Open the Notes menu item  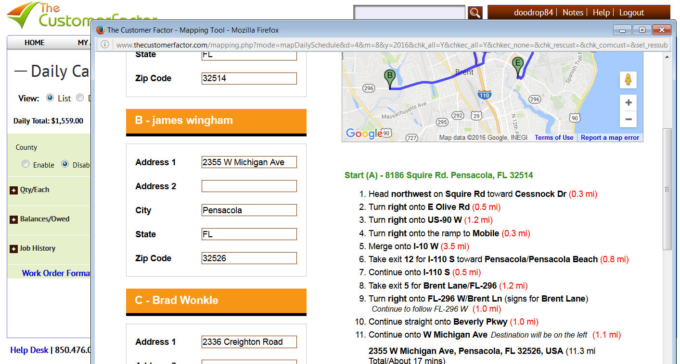[x=573, y=12]
